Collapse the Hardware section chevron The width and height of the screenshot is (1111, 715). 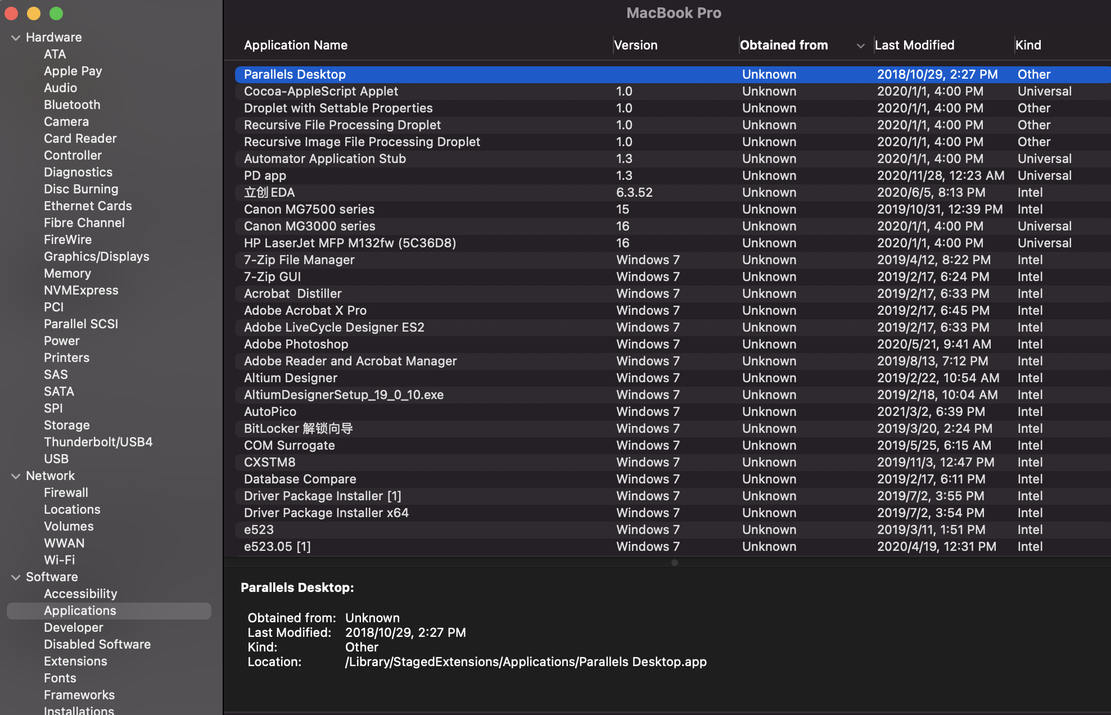16,38
